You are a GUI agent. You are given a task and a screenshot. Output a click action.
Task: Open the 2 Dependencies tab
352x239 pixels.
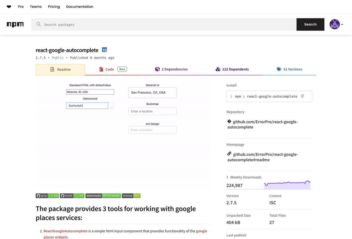171,69
